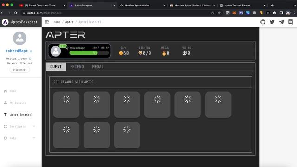Open the browser Extensions puzzle icon
Viewport: 297px width, 167px height.
pyautogui.click(x=274, y=13)
